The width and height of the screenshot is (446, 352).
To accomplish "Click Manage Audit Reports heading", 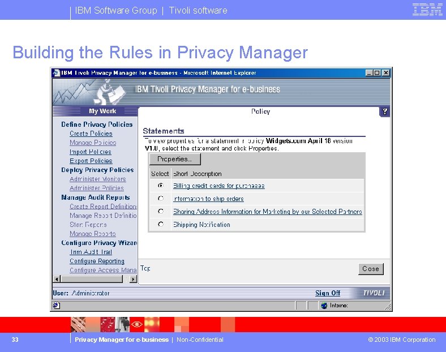I will 95,198.
